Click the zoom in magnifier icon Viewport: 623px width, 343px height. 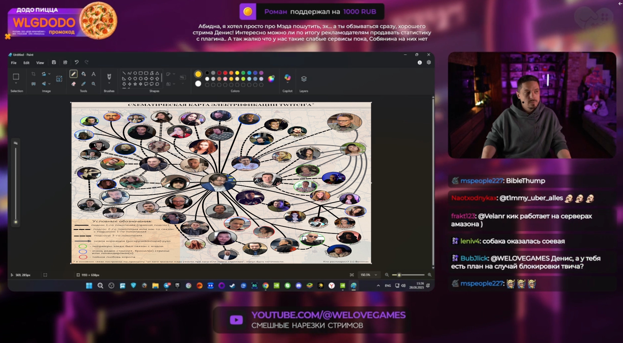[x=429, y=275]
